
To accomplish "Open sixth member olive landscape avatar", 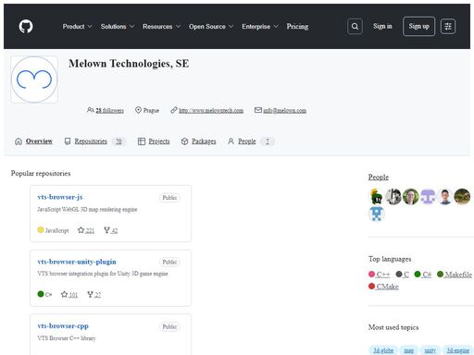I will click(x=462, y=196).
